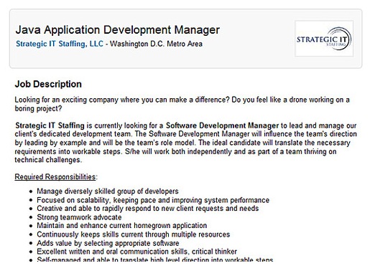
Task: Click the 'Maintain and enhance current homegrown' bullet
Action: 122,226
